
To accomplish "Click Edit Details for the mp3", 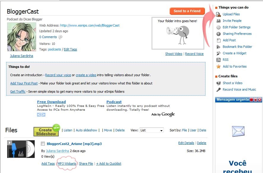I will click(x=186, y=143).
